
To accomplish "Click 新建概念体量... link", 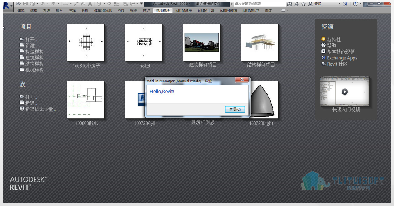I will click(40, 109).
